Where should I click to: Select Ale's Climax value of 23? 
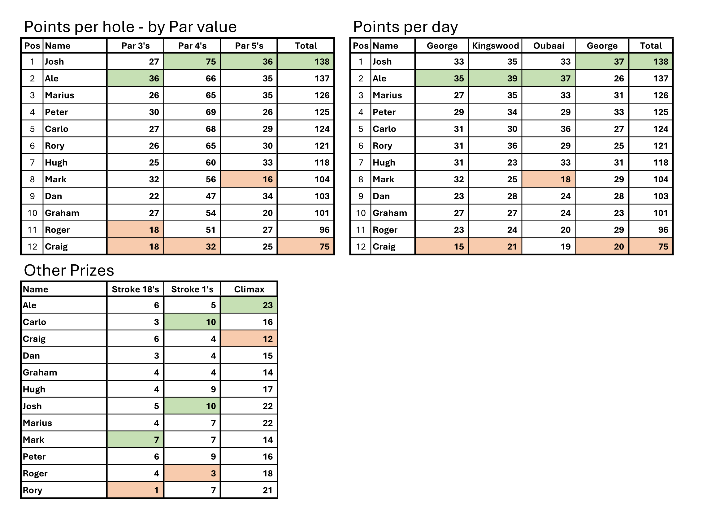coord(249,305)
